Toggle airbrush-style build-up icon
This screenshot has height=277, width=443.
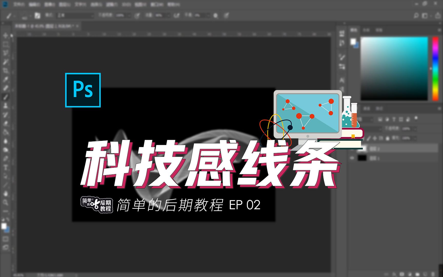[177, 16]
